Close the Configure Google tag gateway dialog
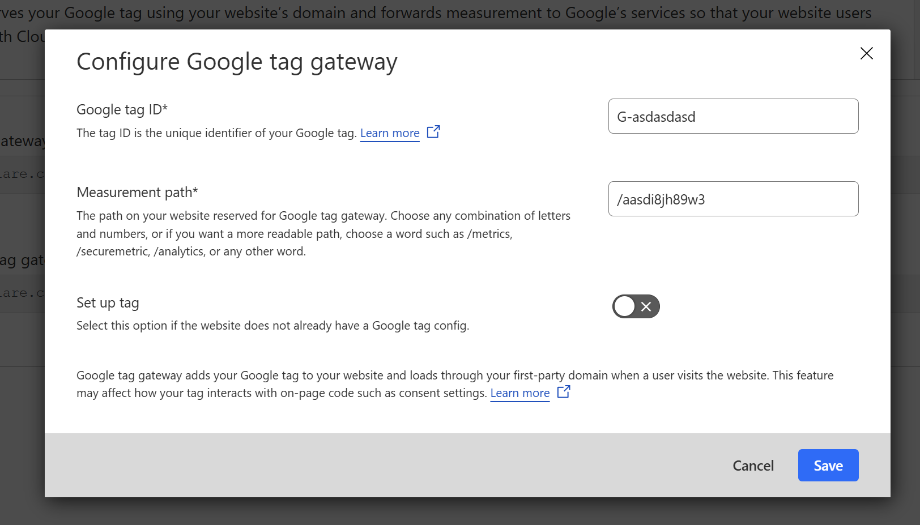Viewport: 920px width, 525px height. click(x=866, y=53)
